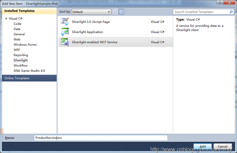Select the Workflow category
The image size is (237, 153).
(21, 65)
